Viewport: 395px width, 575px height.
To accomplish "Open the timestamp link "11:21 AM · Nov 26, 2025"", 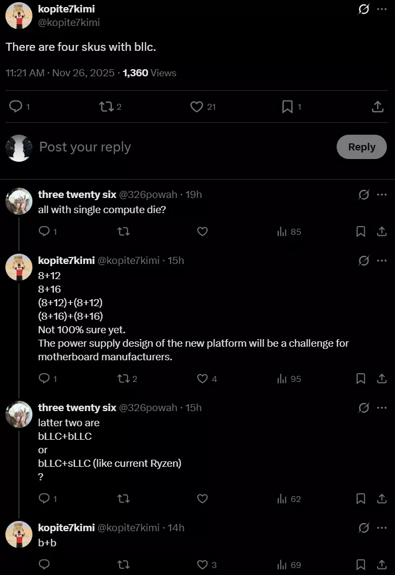I will [x=60, y=72].
